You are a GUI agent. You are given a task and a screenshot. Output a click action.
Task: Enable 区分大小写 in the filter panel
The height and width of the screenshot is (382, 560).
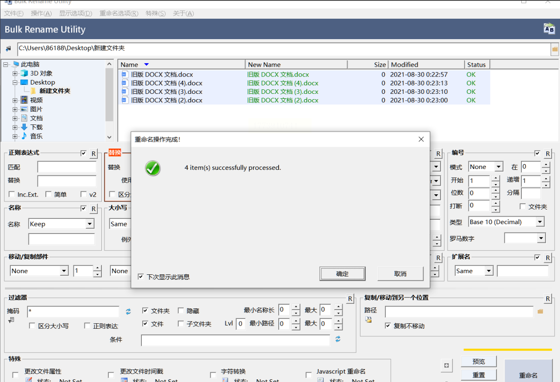tap(32, 326)
